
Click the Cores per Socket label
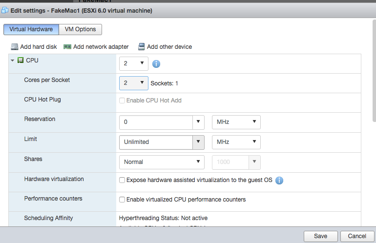coord(47,80)
